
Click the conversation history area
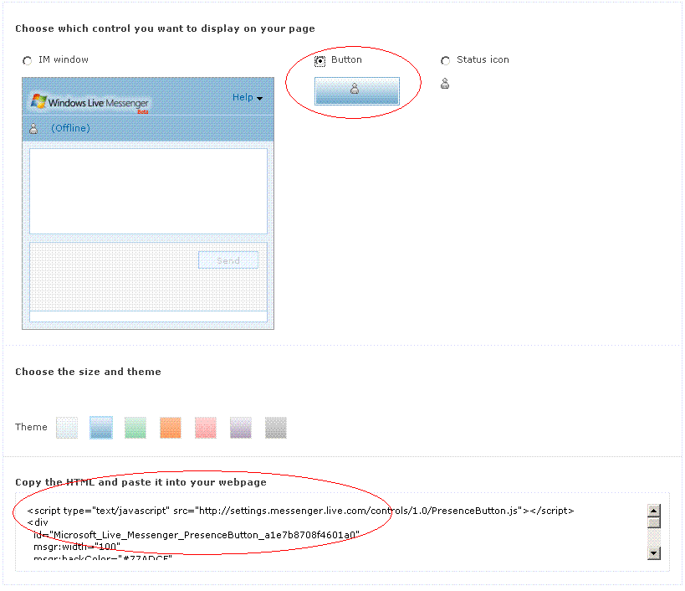pyautogui.click(x=148, y=191)
